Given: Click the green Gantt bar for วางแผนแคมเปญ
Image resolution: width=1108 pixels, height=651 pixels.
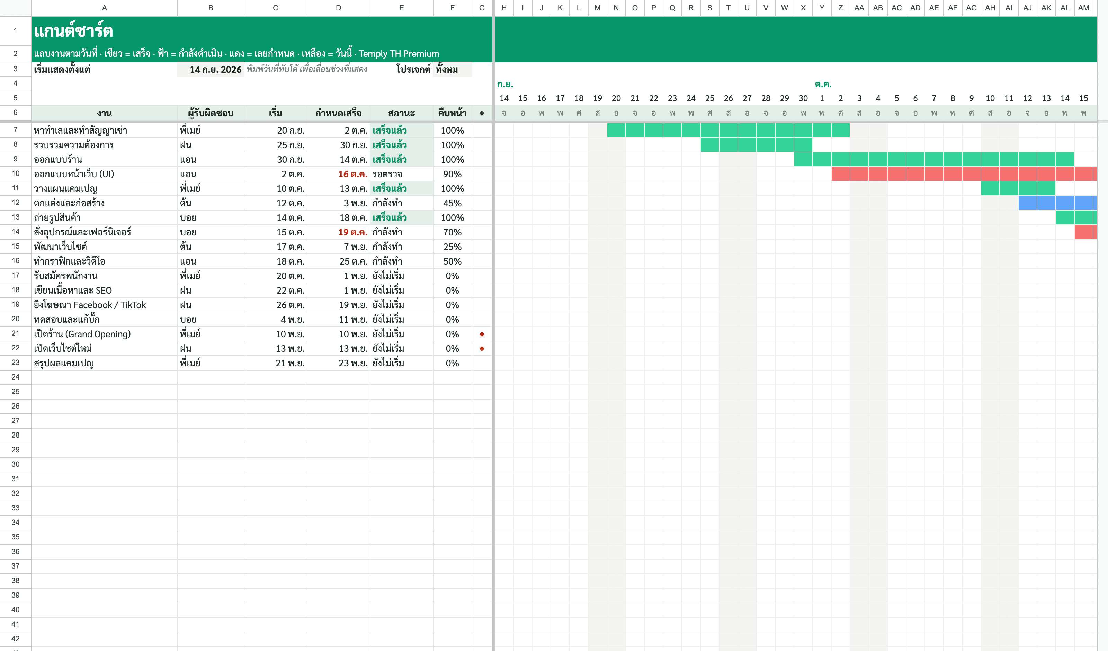Looking at the screenshot, I should [1018, 189].
